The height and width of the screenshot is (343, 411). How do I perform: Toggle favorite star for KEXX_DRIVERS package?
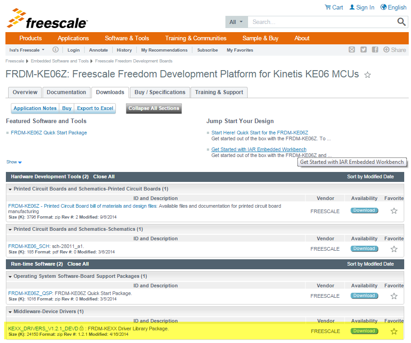pos(394,331)
